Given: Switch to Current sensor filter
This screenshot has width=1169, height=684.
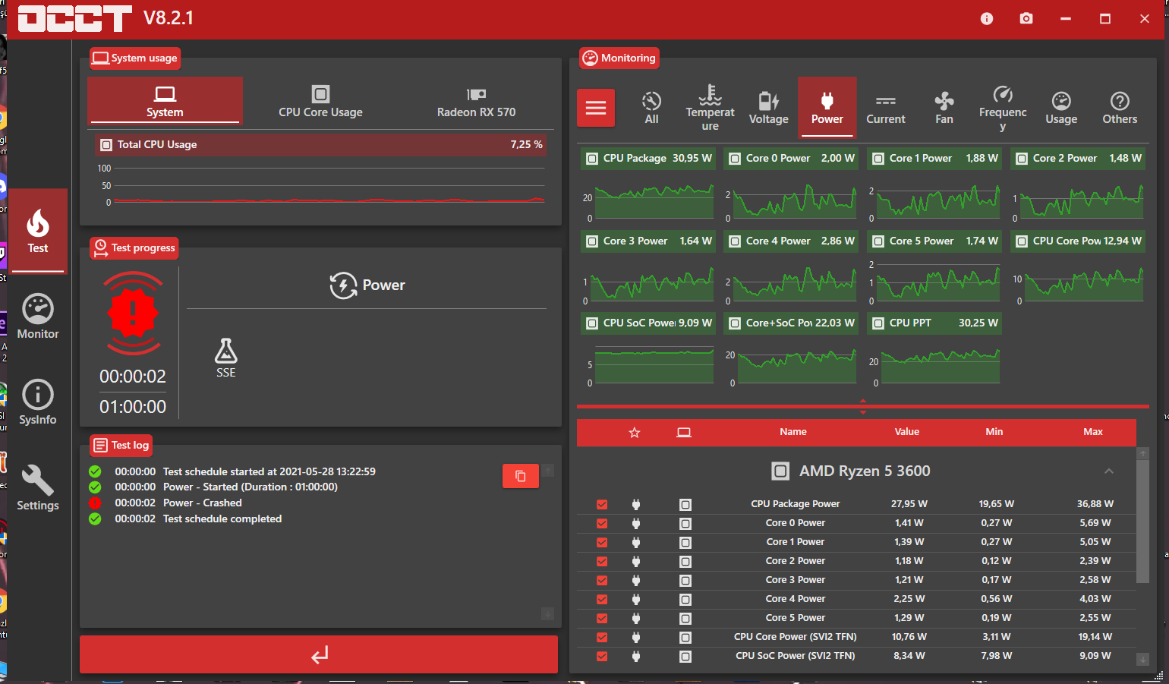Looking at the screenshot, I should 886,108.
